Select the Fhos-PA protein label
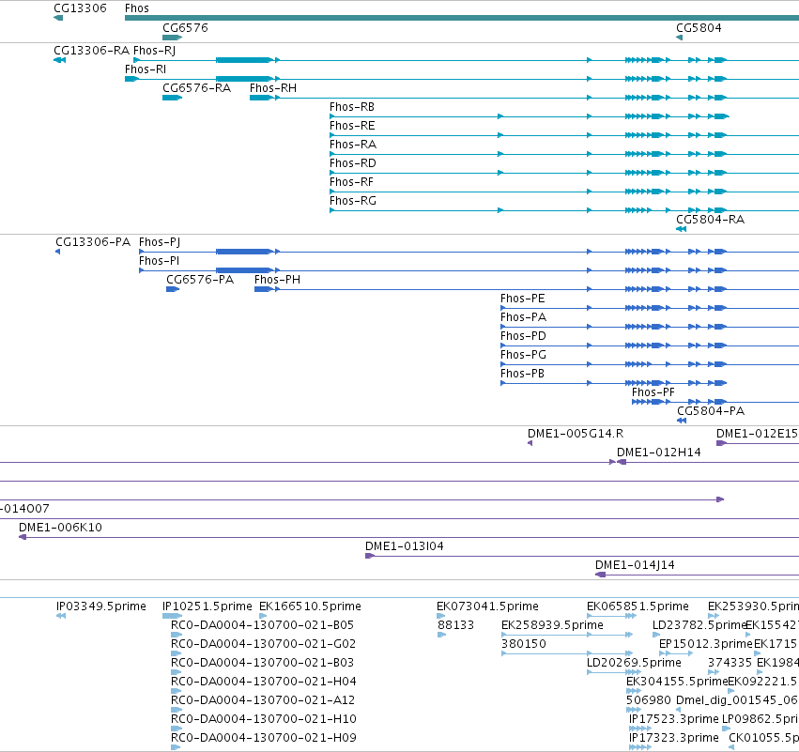Viewport: 799px width, 752px height. tap(523, 317)
